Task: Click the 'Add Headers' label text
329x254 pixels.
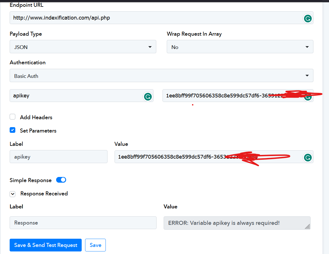Action: pyautogui.click(x=36, y=117)
